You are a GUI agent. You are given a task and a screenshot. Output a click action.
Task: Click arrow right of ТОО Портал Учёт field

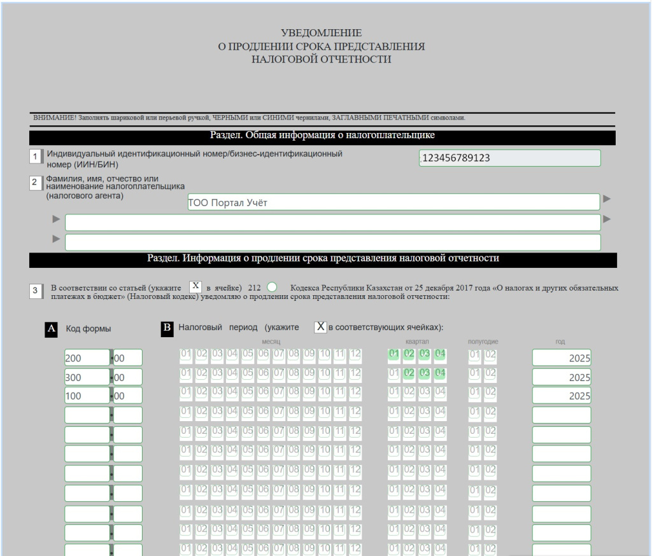607,199
